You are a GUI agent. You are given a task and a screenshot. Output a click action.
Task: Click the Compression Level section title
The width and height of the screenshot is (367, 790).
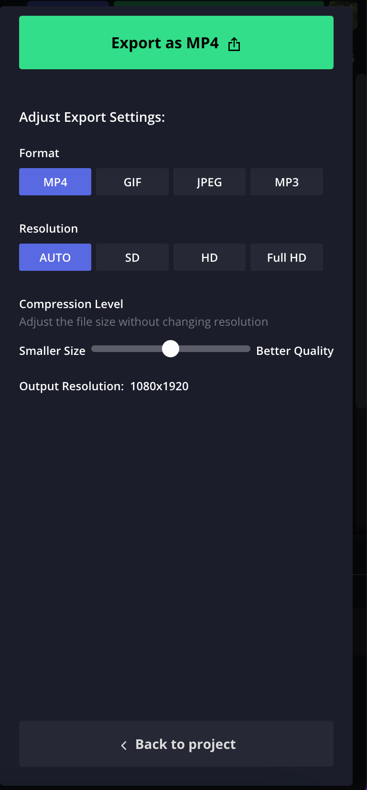tap(71, 304)
